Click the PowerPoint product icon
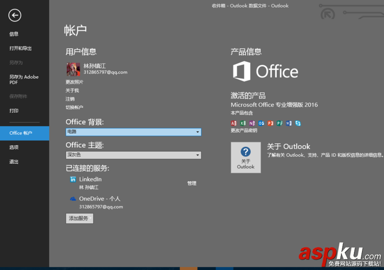 click(270, 123)
